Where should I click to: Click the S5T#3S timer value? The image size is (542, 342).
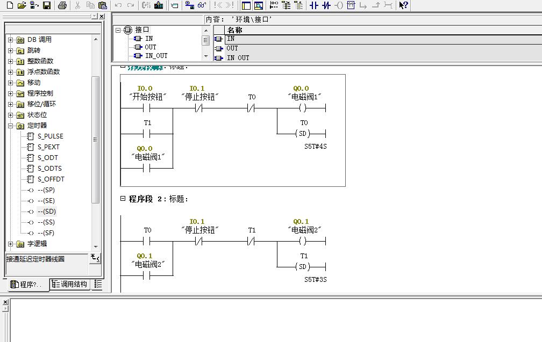click(x=315, y=280)
